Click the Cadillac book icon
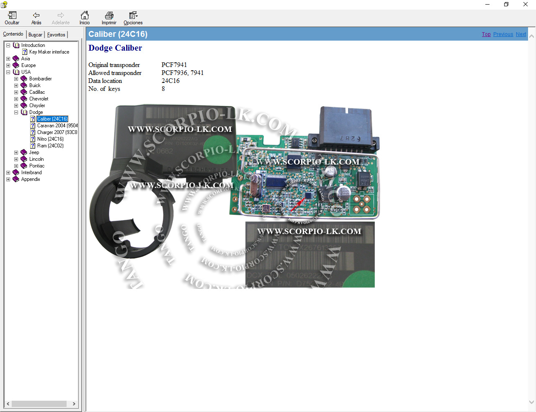 24,92
